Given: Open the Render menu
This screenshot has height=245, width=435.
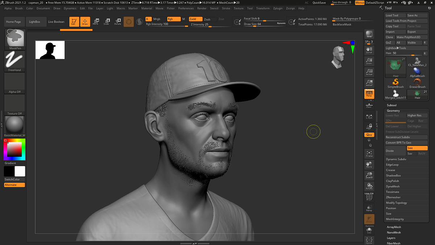Looking at the screenshot, I should click(x=202, y=8).
